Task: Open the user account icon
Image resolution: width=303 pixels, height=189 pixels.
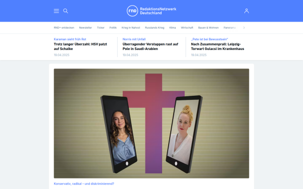Action: click(246, 11)
